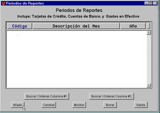Viewport: 160px width, 113px height.
Task: Click Buscar / Ordenar Coumna #2
Action: (x=112, y=96)
